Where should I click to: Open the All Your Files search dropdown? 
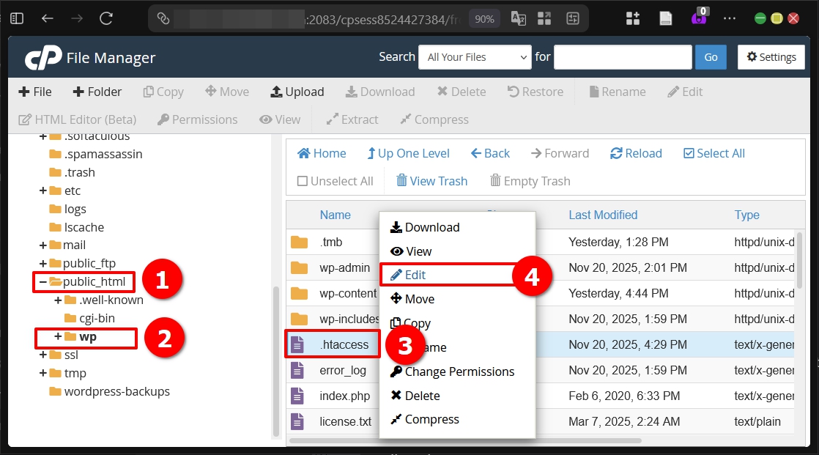[x=474, y=56]
